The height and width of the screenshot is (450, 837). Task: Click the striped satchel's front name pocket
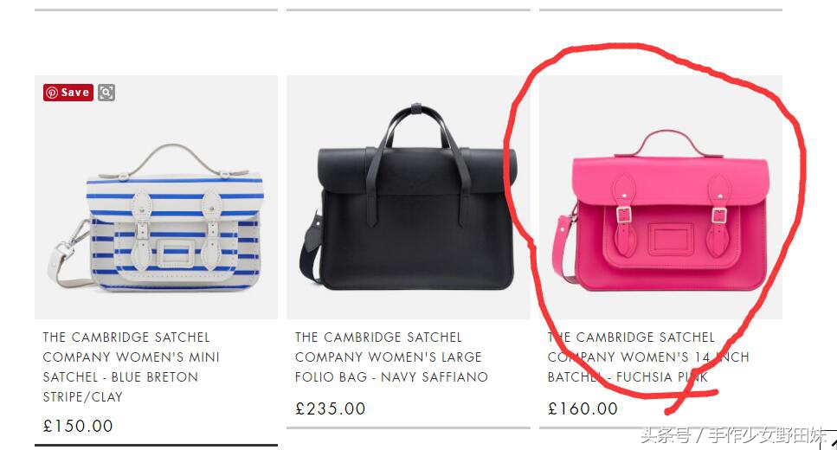click(175, 254)
